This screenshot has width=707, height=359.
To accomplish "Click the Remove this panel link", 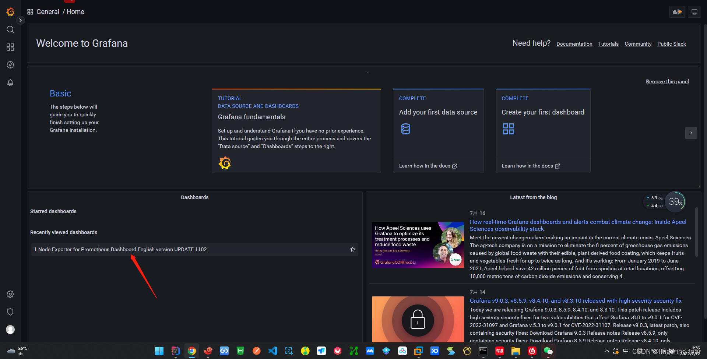I will (667, 81).
